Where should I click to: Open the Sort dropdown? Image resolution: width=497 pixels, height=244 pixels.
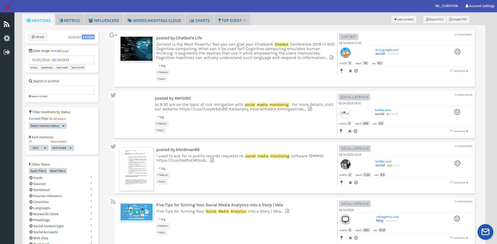click(x=39, y=148)
